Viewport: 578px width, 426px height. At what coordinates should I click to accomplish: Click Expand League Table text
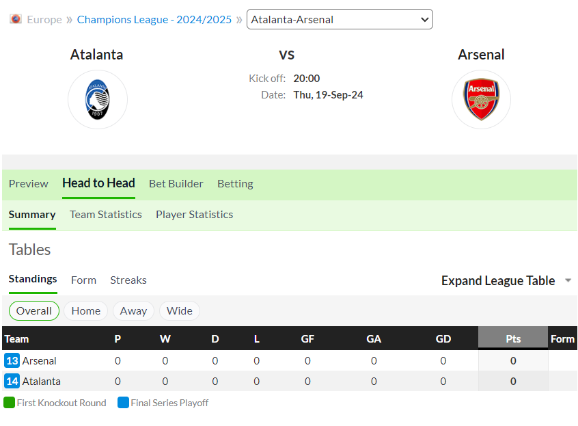498,280
